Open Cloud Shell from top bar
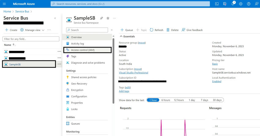 pos(217,4)
